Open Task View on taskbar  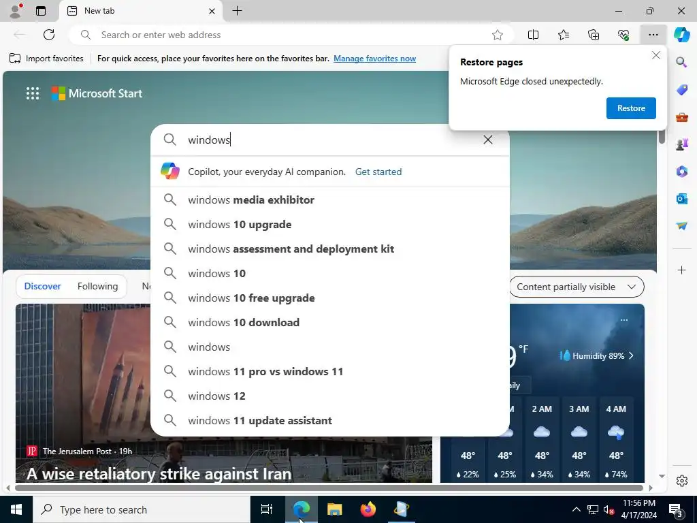tap(266, 509)
